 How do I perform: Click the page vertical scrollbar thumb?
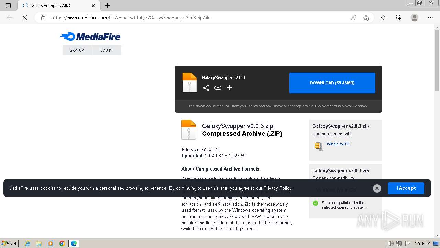[437, 60]
